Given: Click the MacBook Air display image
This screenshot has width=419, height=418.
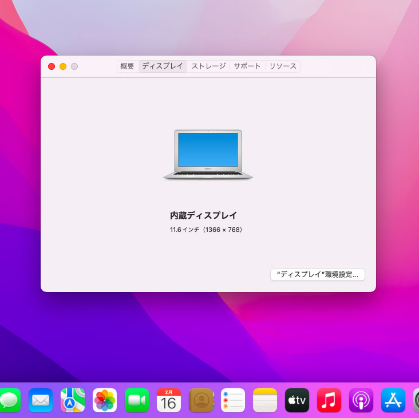Looking at the screenshot, I should (x=208, y=154).
